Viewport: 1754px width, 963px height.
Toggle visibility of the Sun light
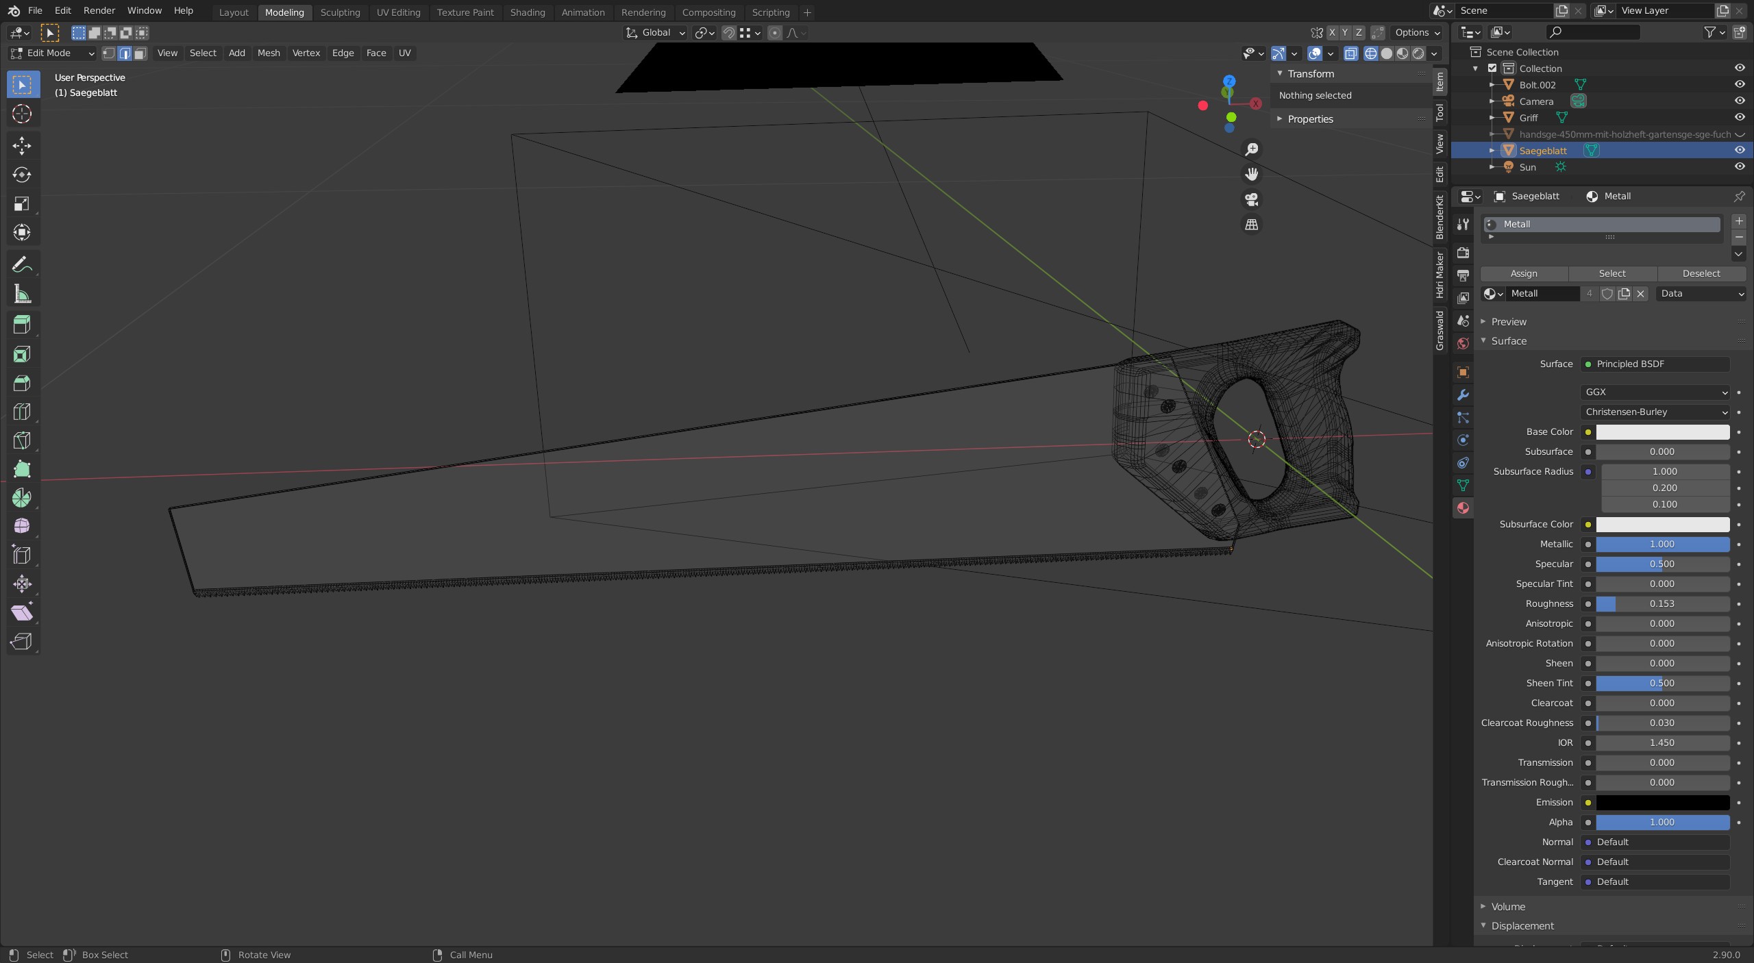tap(1739, 167)
